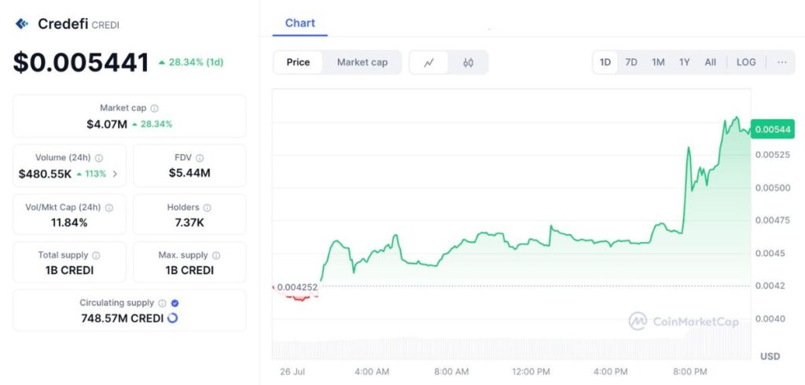Select the 1M time range
The image size is (805, 385).
(658, 63)
